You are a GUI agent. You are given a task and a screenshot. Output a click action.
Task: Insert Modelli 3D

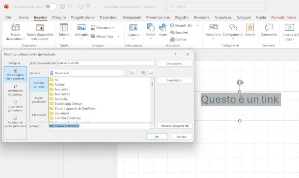click(181, 25)
